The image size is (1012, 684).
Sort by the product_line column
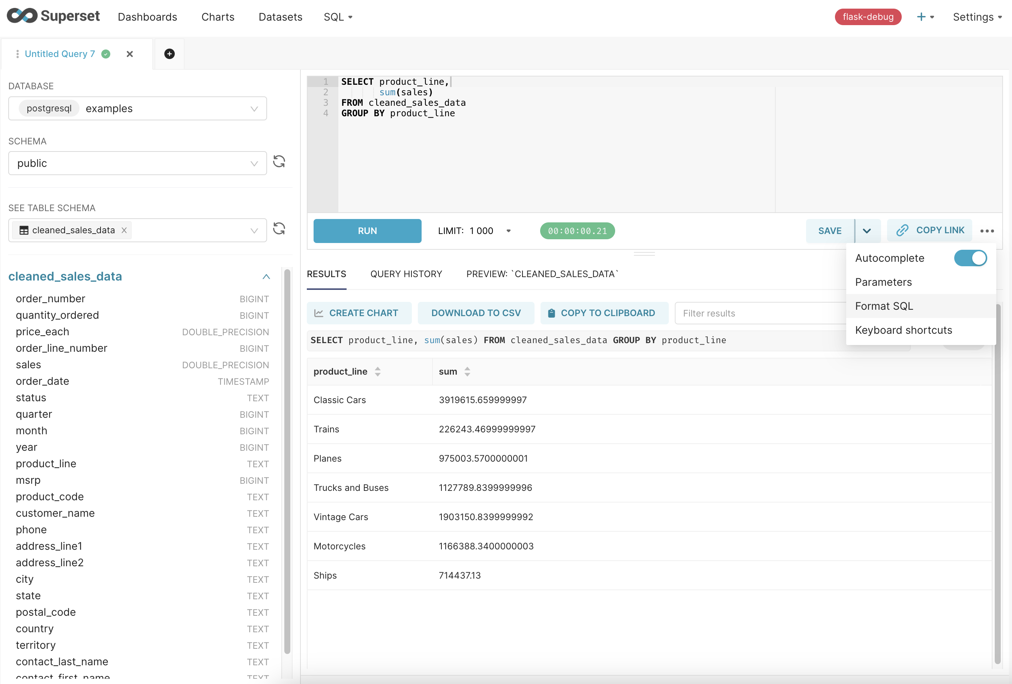378,371
